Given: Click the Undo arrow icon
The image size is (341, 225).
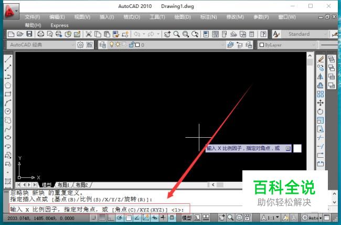Looking at the screenshot, I should coord(137,34).
